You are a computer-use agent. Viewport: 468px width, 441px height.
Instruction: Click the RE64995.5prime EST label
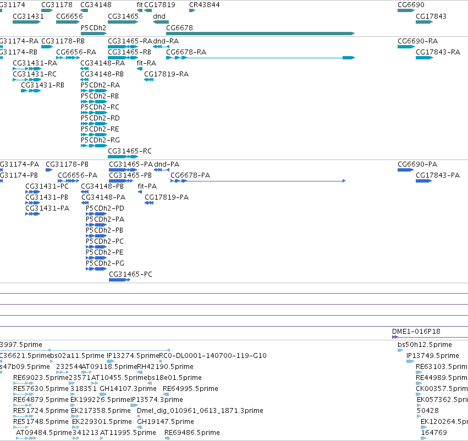(x=190, y=389)
